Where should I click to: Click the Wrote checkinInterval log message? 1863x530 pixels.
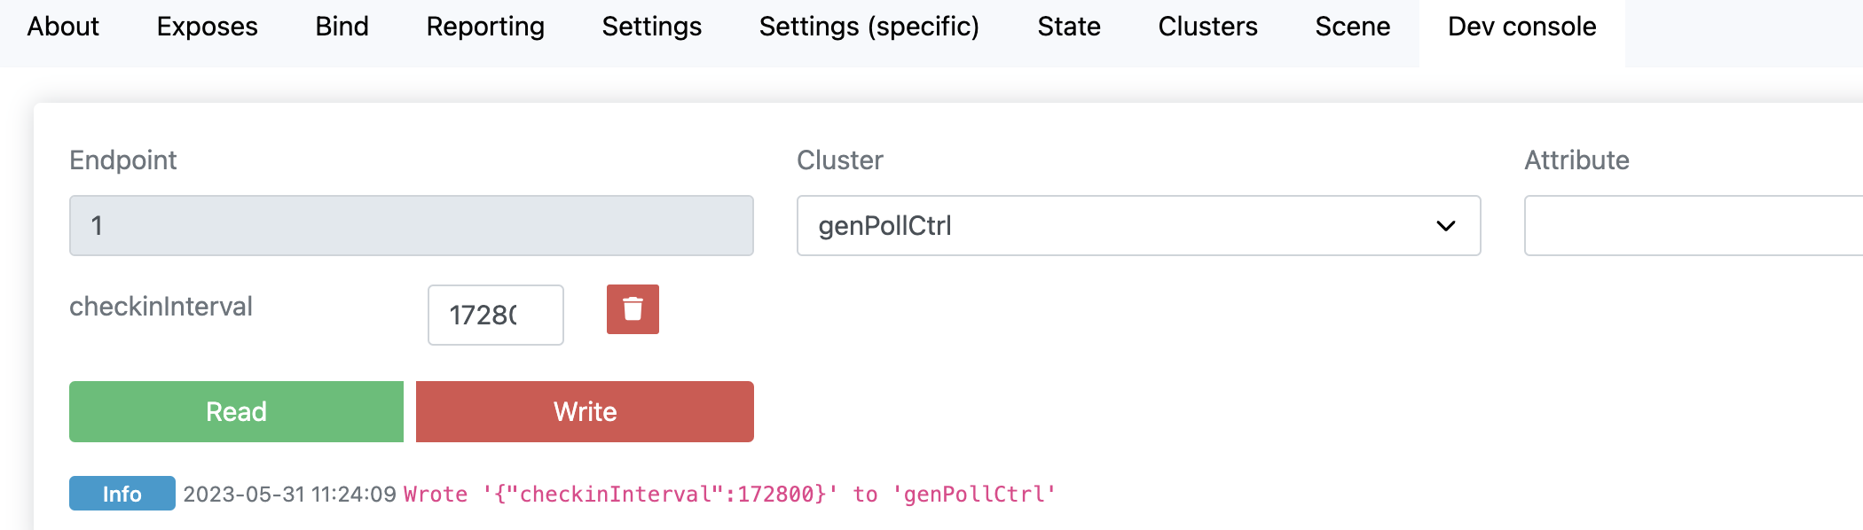[x=729, y=494]
